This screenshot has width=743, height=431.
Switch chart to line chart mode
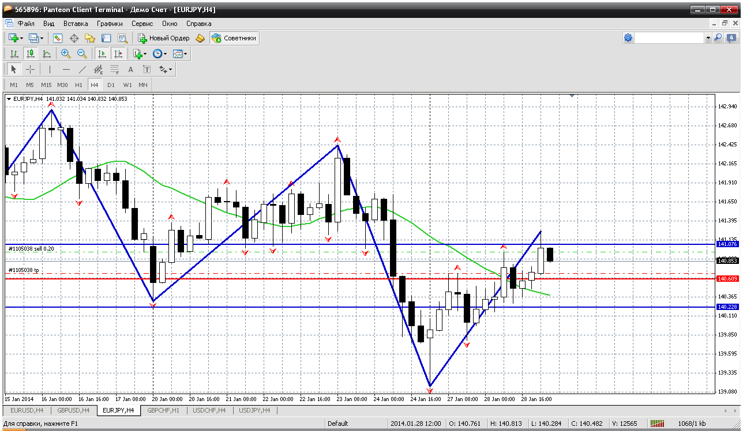pyautogui.click(x=47, y=54)
